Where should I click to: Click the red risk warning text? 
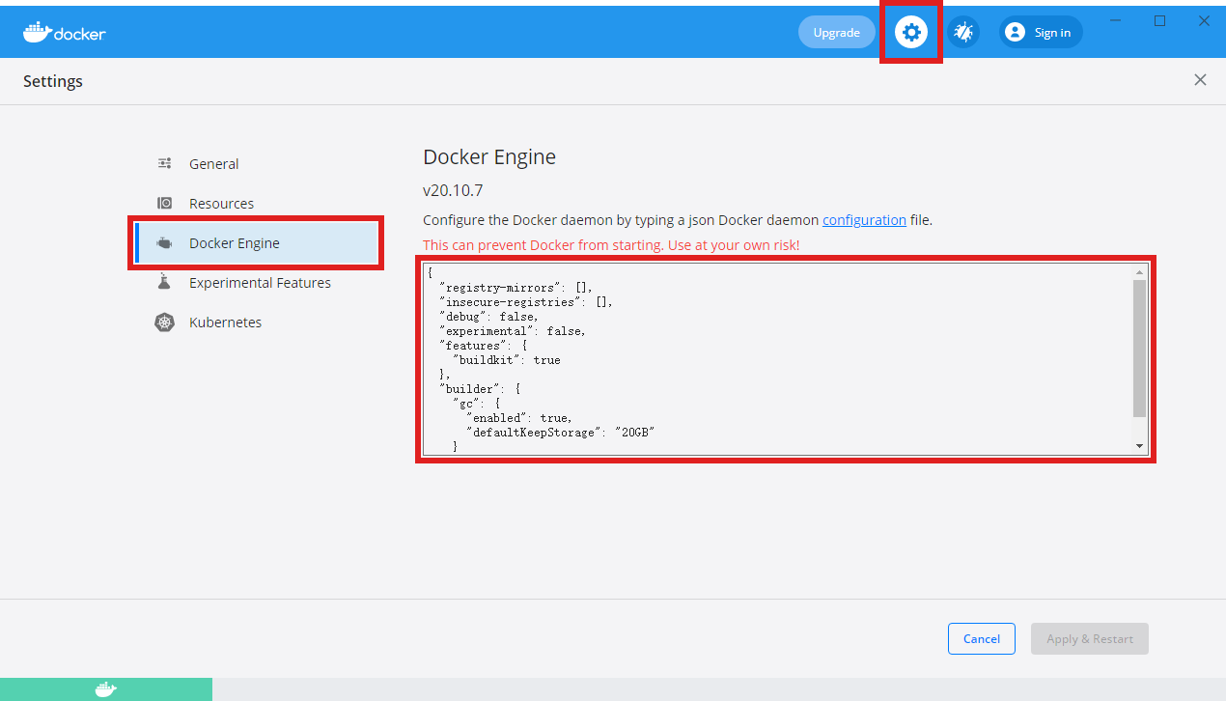pyautogui.click(x=611, y=245)
